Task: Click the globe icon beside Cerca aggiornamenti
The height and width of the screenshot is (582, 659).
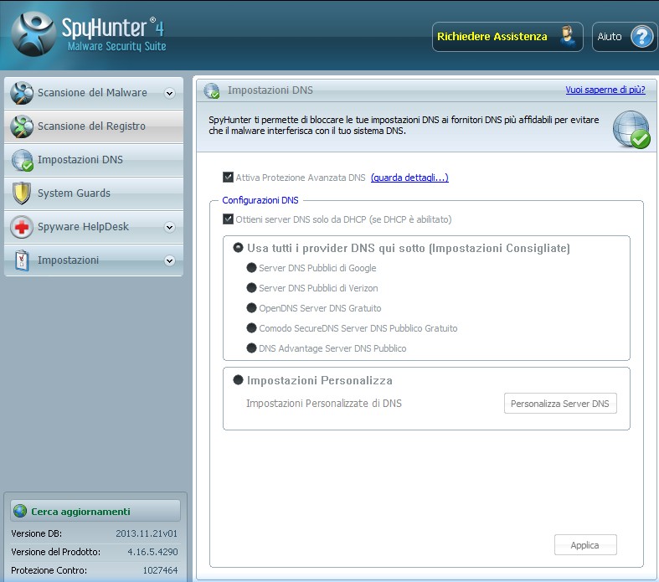Action: click(x=20, y=511)
